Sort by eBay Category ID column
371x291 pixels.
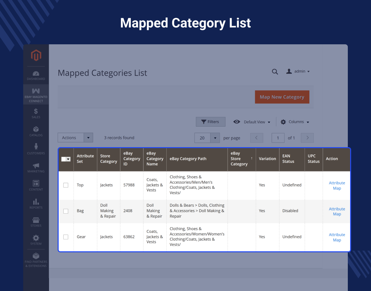132,159
